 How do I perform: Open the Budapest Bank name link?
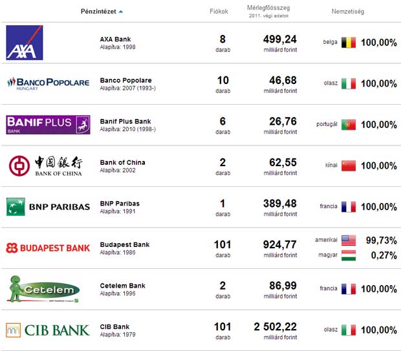[125, 244]
